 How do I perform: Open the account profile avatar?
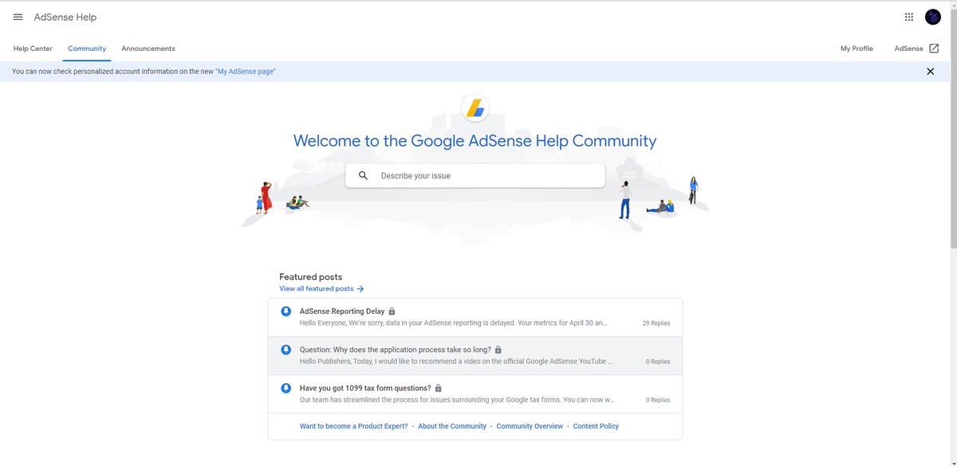click(933, 17)
